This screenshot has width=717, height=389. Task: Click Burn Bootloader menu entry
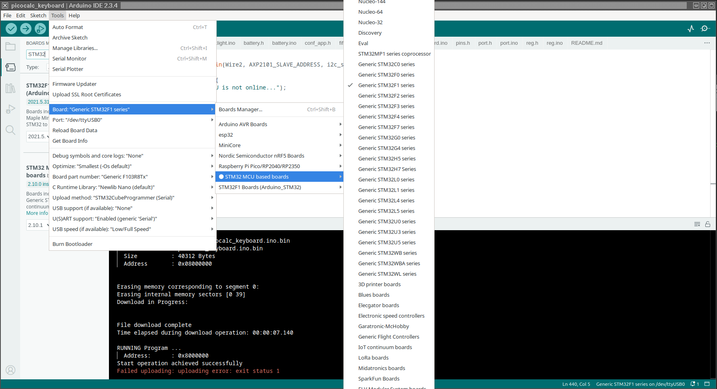[x=73, y=244]
